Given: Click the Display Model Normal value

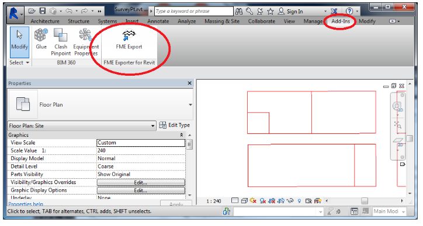Looking at the screenshot, I should pyautogui.click(x=141, y=158).
